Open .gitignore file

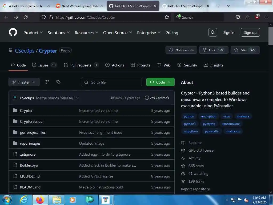click(x=27, y=155)
